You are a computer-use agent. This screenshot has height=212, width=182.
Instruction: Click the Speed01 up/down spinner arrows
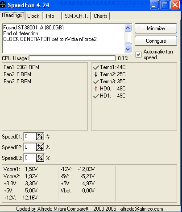point(40,136)
